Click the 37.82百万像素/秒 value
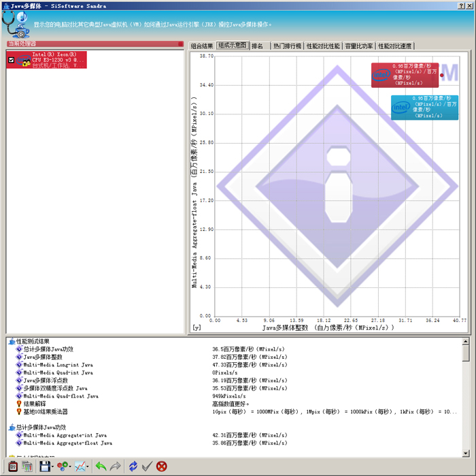The width and height of the screenshot is (476, 476). click(x=250, y=357)
